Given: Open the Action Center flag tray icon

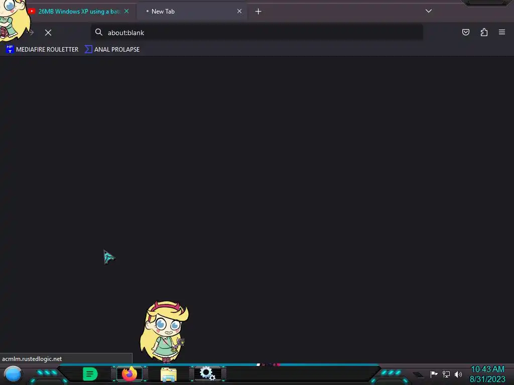Looking at the screenshot, I should 434,374.
